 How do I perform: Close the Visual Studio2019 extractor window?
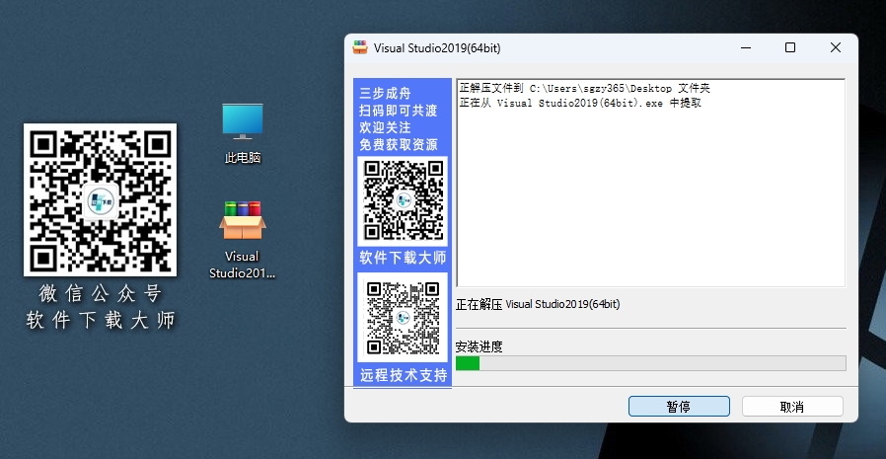tap(836, 47)
